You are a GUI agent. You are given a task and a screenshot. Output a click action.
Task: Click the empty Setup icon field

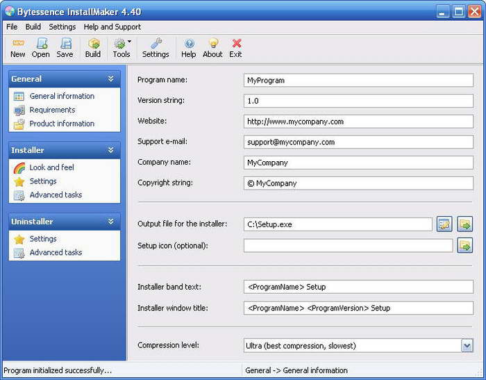[348, 246]
